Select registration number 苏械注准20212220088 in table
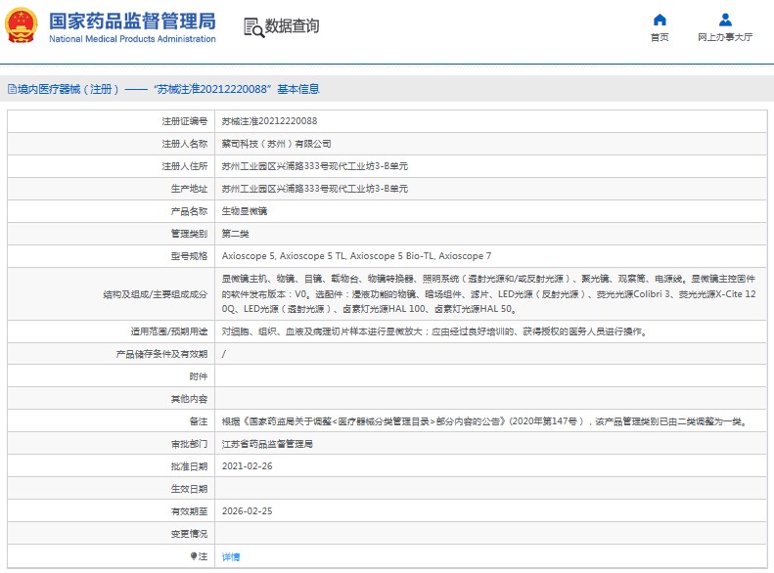Viewport: 774px width, 573px height. [x=269, y=121]
